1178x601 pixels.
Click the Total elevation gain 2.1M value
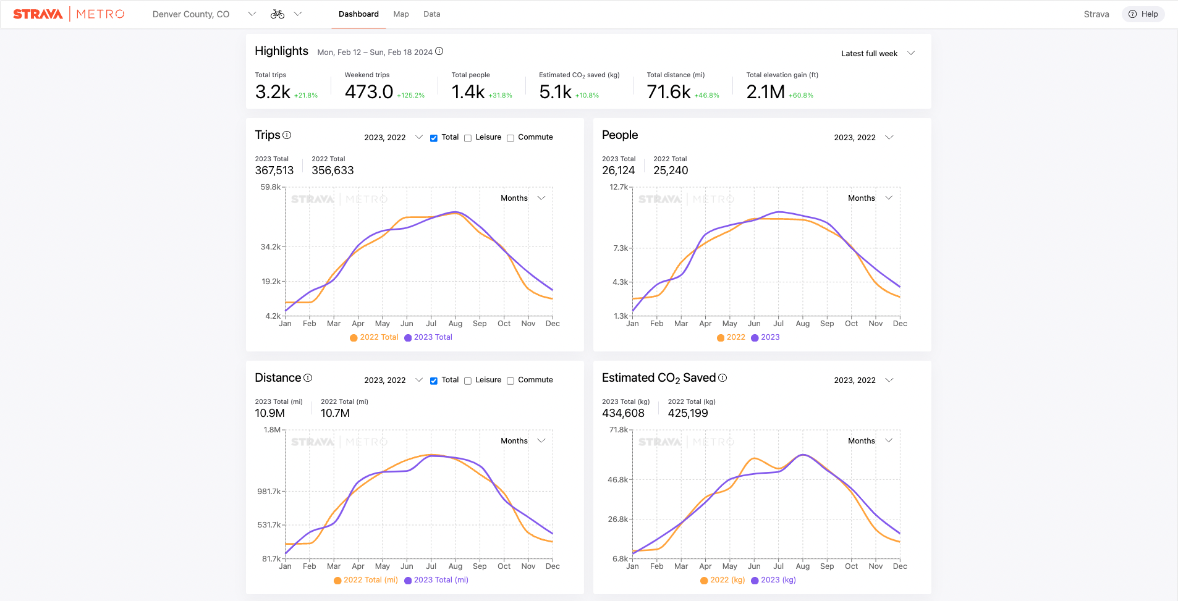tap(765, 92)
